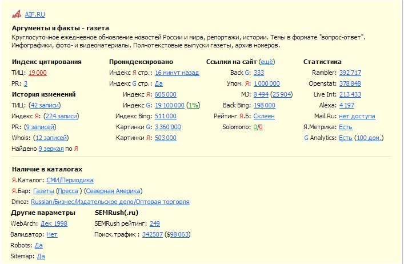Open Rambler statistic 392 717
Viewport: 404px width, 264px height.
350,73
